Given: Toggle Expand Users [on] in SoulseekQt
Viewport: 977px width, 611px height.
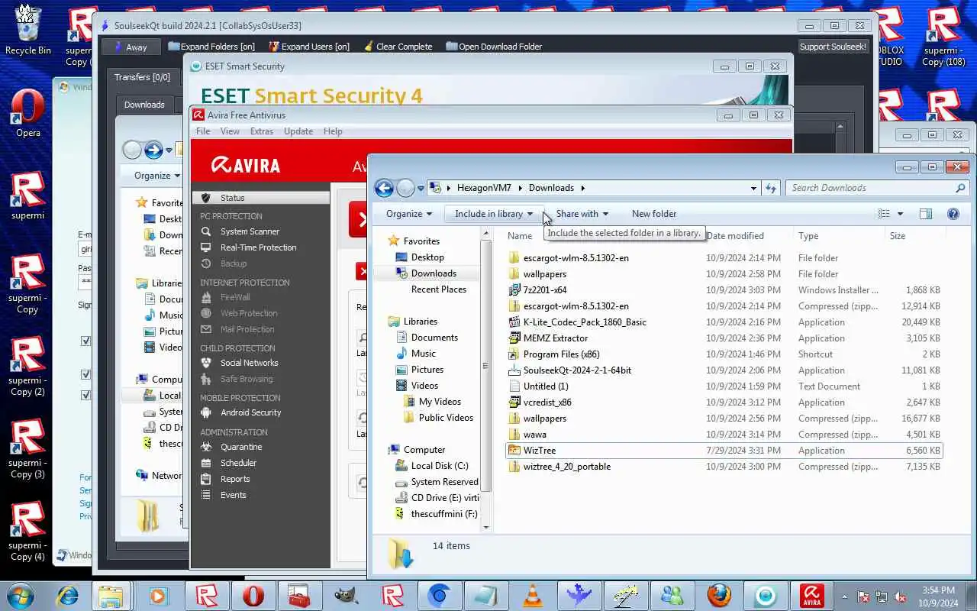Looking at the screenshot, I should tap(308, 47).
